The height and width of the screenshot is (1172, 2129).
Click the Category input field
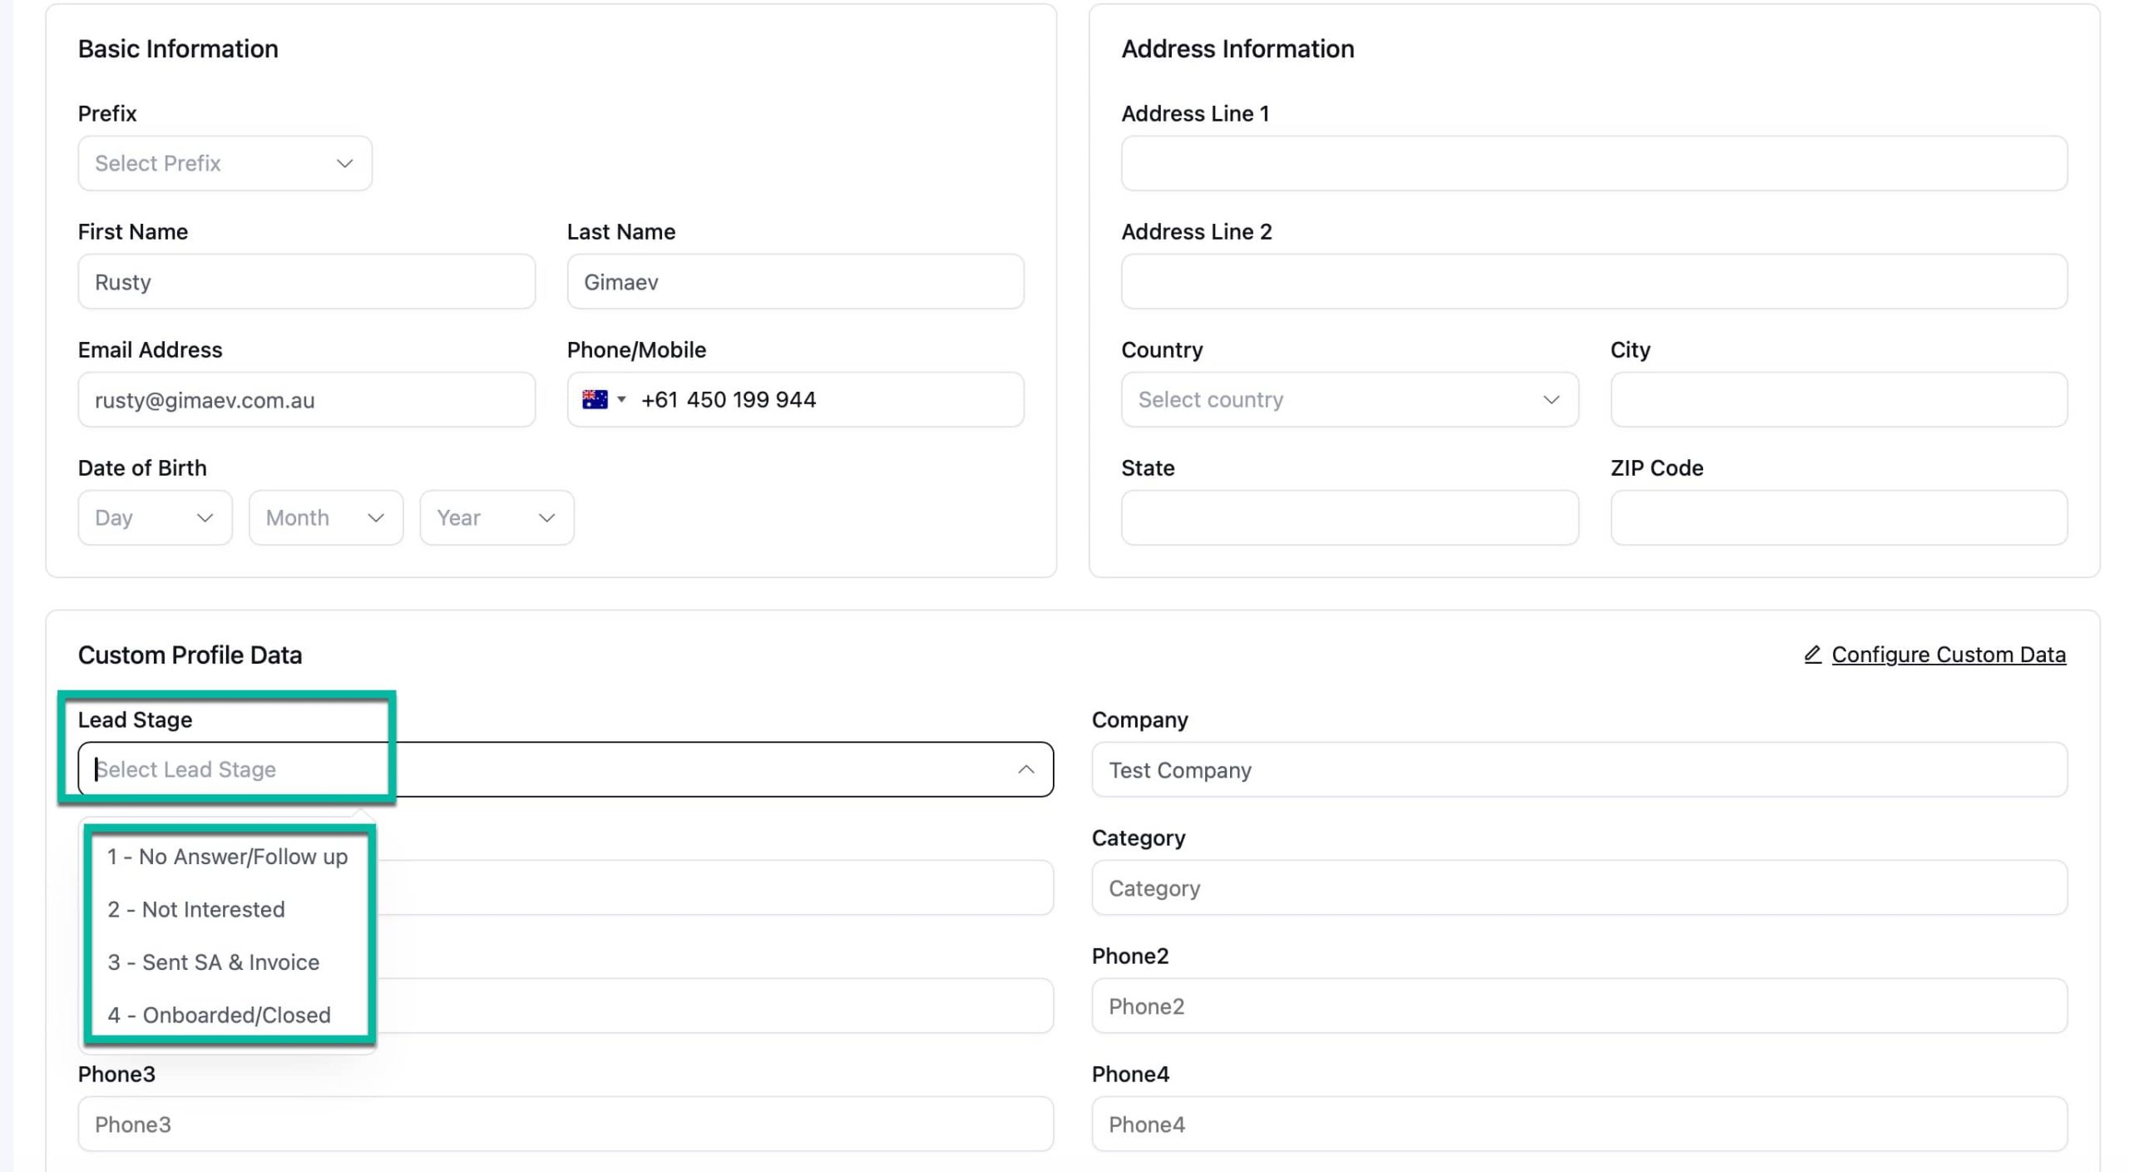click(x=1579, y=888)
